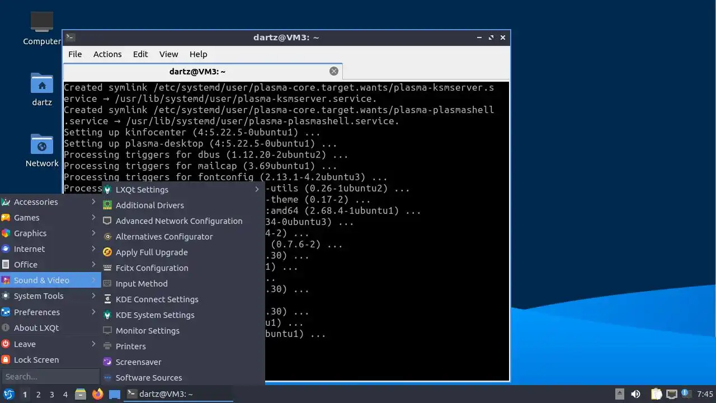Click 'Setting up plasma-desktop' terminal line

(200, 143)
